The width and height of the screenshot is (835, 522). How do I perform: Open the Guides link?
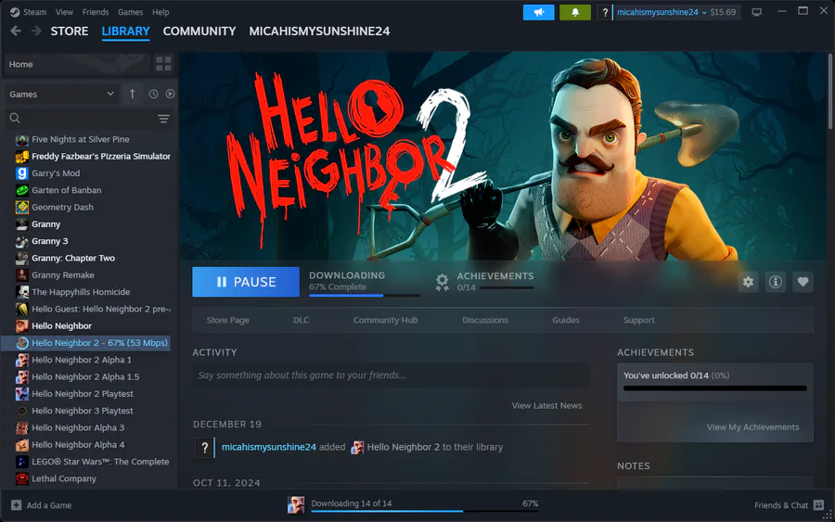point(566,320)
